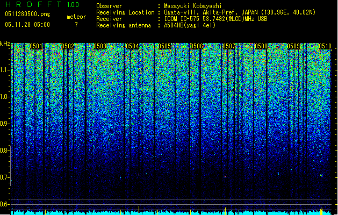The height and width of the screenshot is (215, 338).
Task: Click the meteor count value 7
Action: coord(76,25)
